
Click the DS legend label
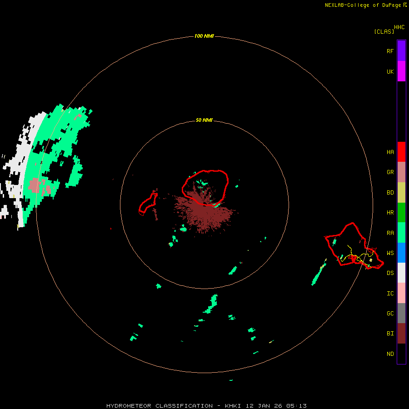(390, 273)
